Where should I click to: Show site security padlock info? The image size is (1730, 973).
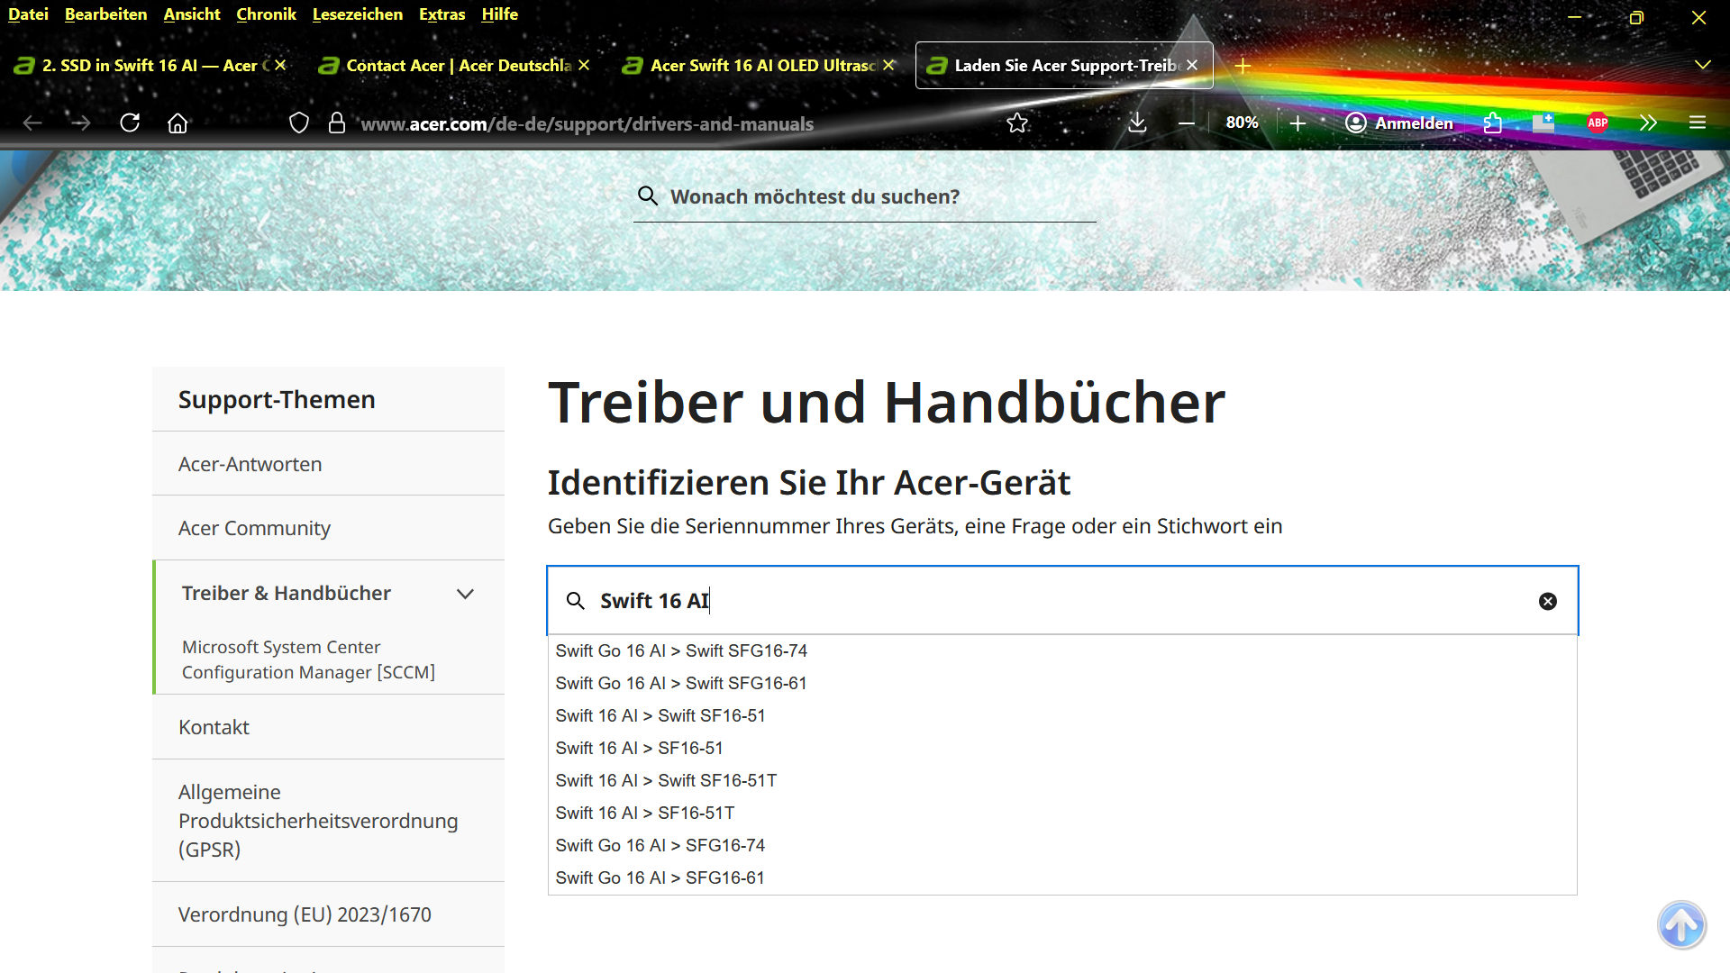point(337,123)
